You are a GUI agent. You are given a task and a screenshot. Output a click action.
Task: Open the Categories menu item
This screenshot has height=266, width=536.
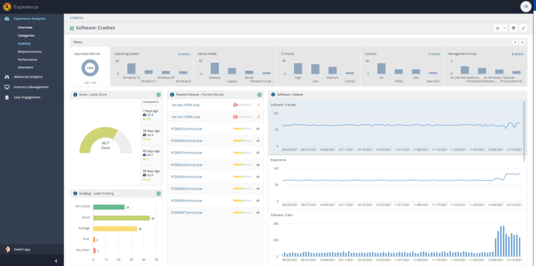click(x=26, y=35)
